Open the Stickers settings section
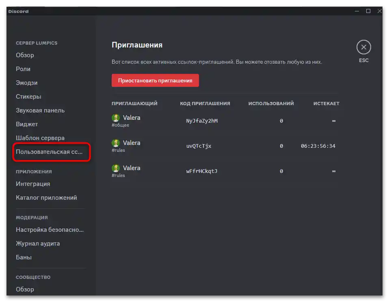Image resolution: width=389 pixels, height=302 pixels. pos(28,97)
